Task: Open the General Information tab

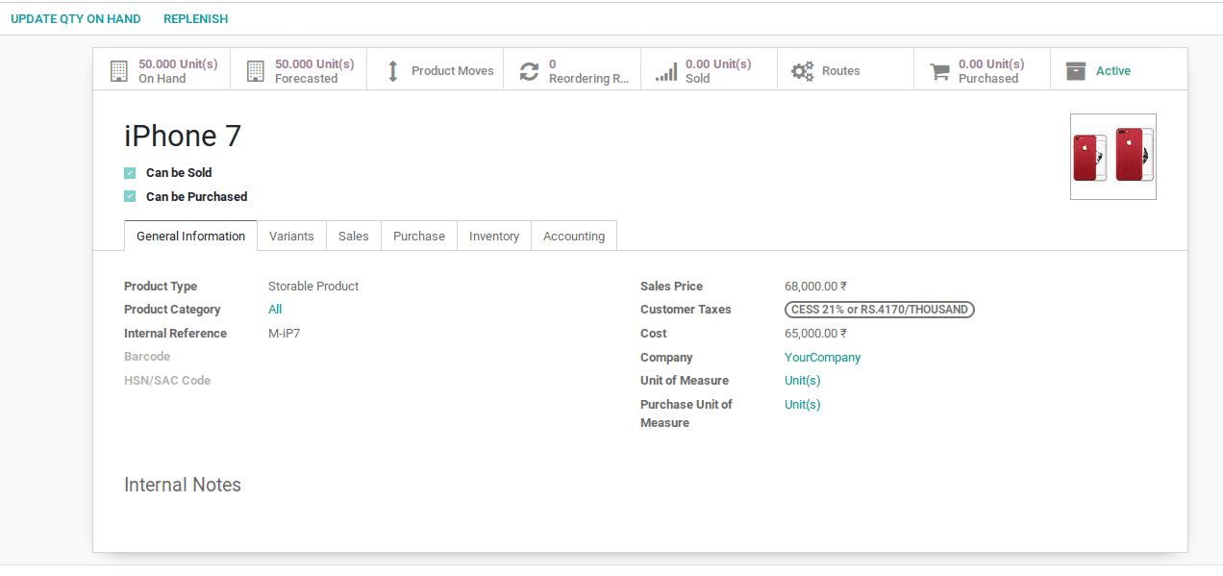Action: [x=190, y=236]
